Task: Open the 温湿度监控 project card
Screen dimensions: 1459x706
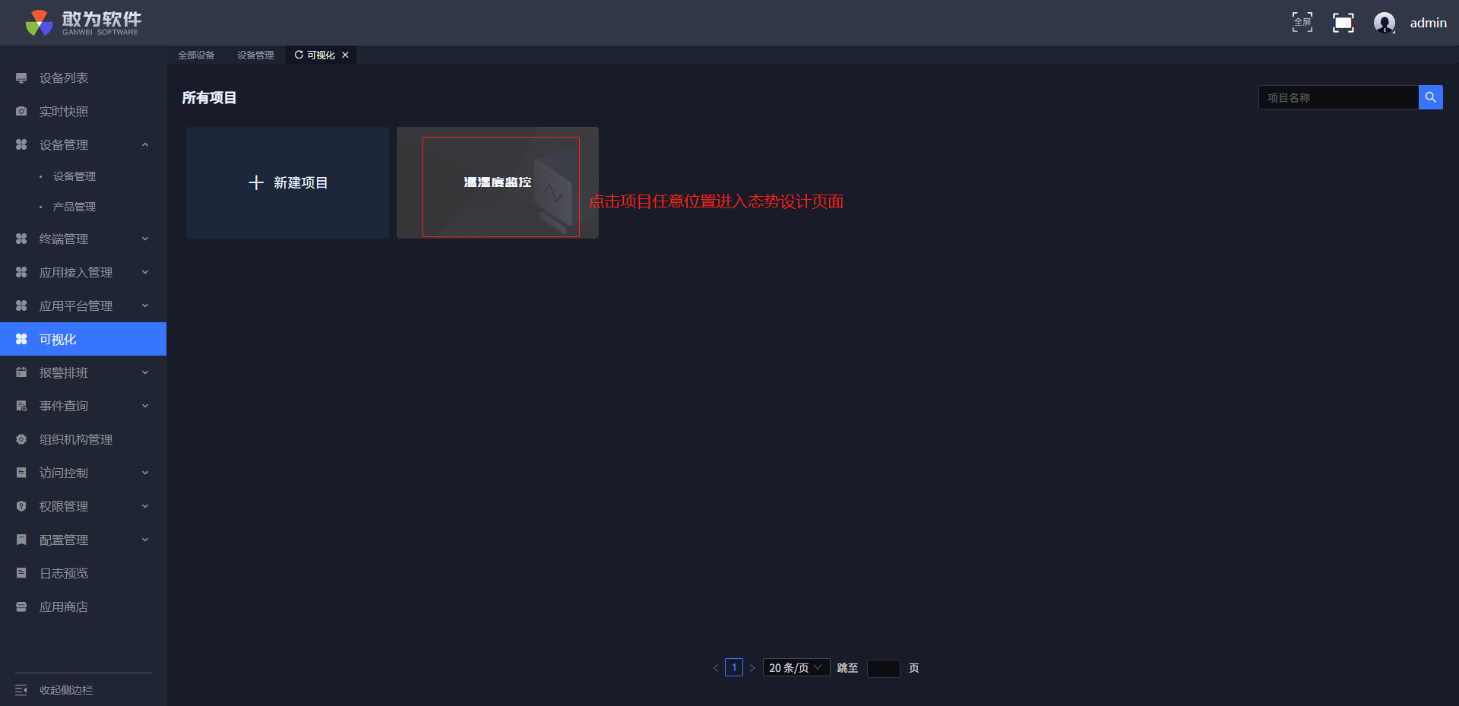Action: pos(498,183)
